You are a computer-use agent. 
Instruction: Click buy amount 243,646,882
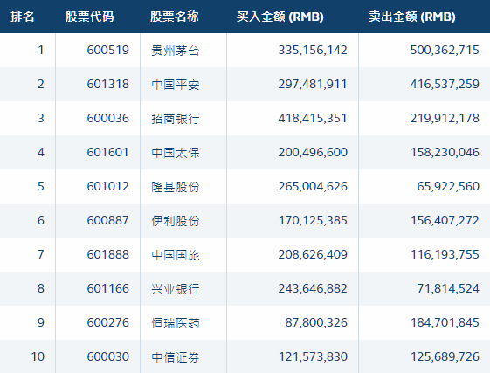point(313,288)
